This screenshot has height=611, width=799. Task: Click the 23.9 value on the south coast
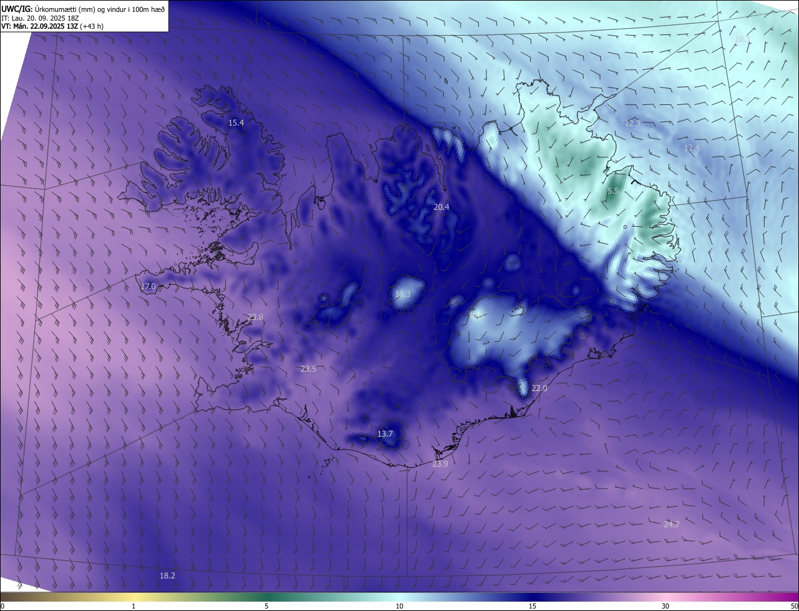point(440,464)
